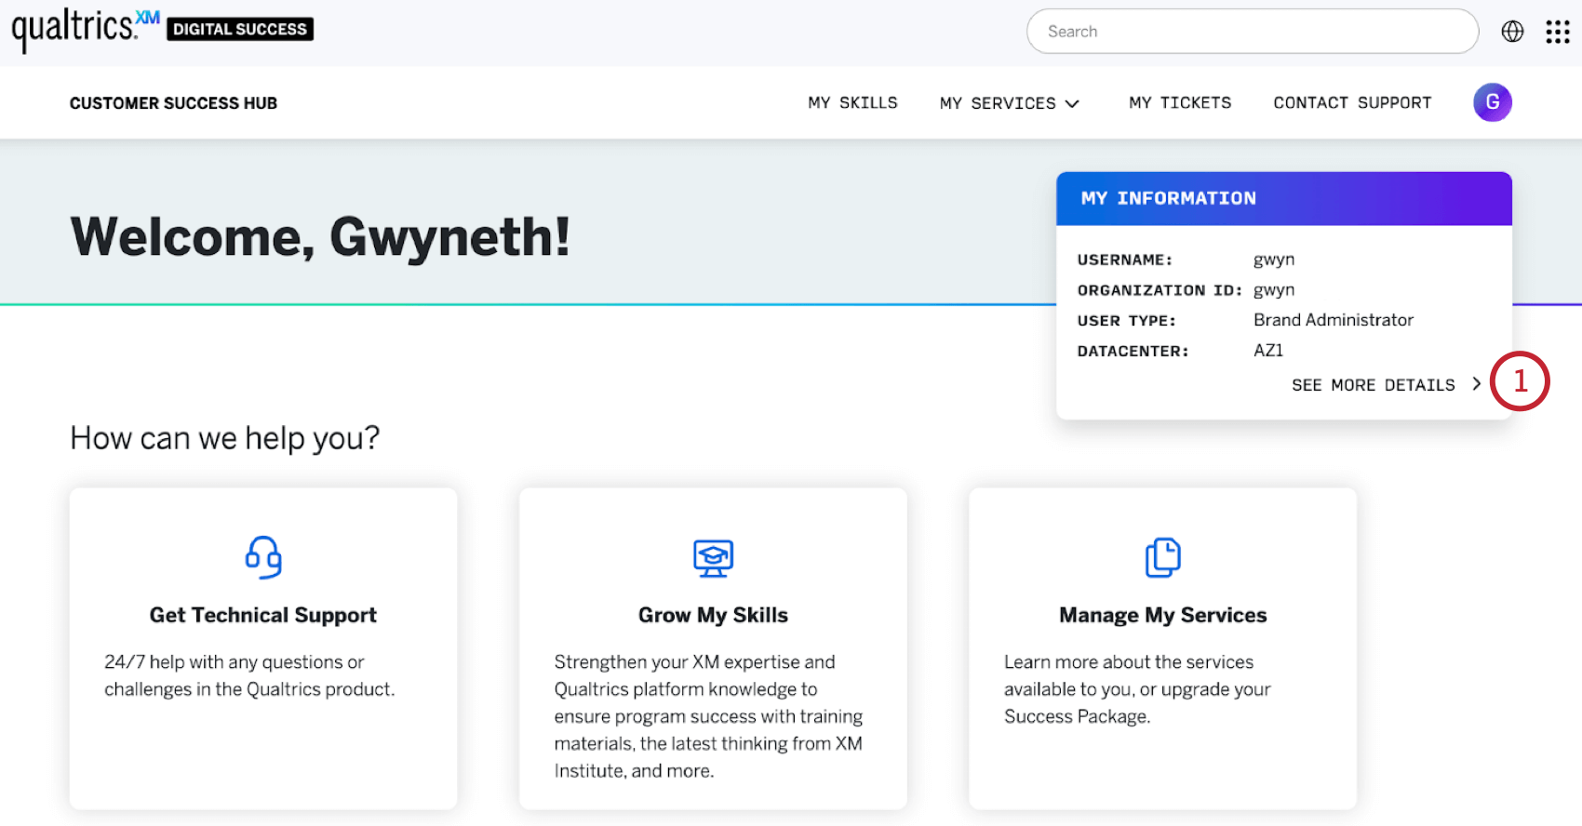
Task: Open the Manage My Services card title
Action: tap(1162, 615)
